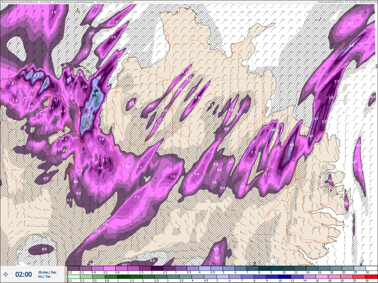
Task: Click the 6.3 precipitation value on the map
Action: [x=90, y=115]
